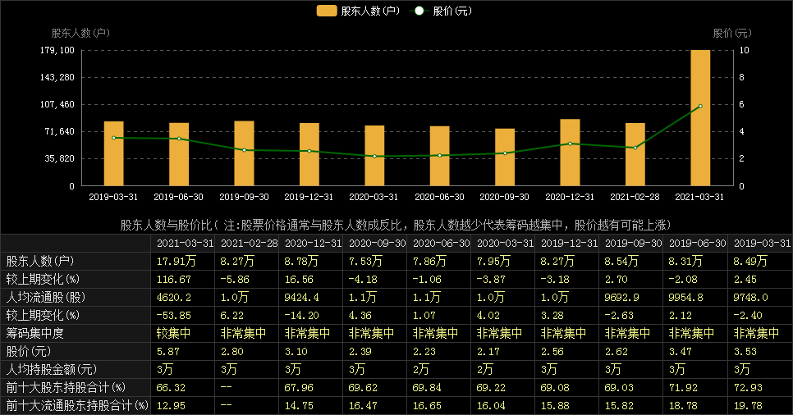Click the green line marker legend icon

pos(419,11)
